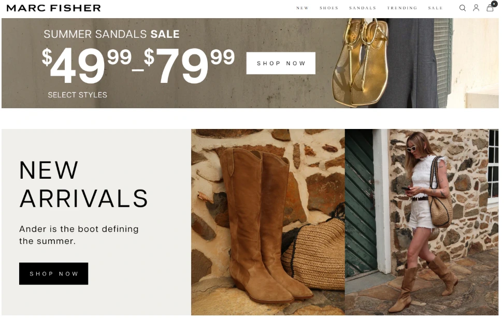Go to the Marc Fisher logo homepage
The height and width of the screenshot is (318, 504).
click(54, 8)
